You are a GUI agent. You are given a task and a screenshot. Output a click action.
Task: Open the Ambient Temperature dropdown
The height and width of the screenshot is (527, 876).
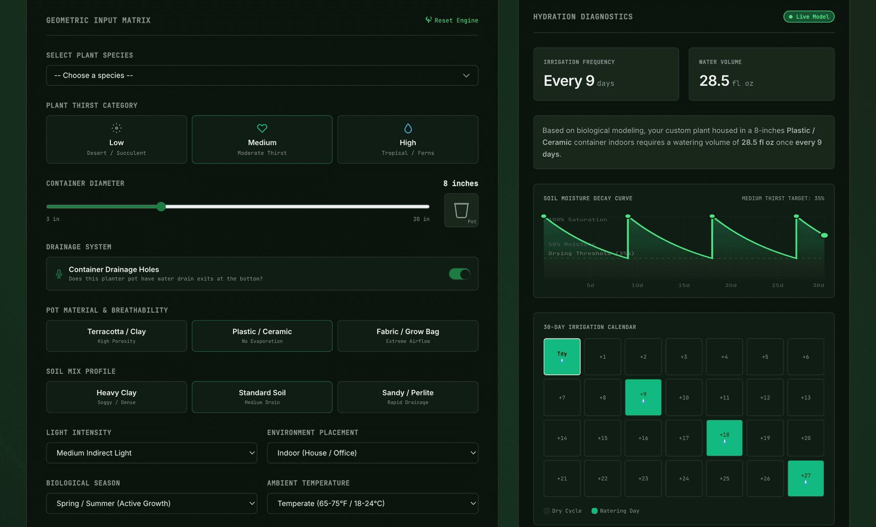pyautogui.click(x=373, y=504)
